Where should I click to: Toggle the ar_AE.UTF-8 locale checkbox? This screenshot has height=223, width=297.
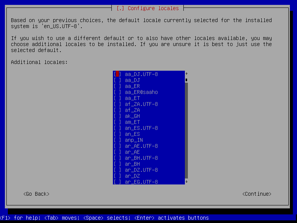(x=117, y=146)
